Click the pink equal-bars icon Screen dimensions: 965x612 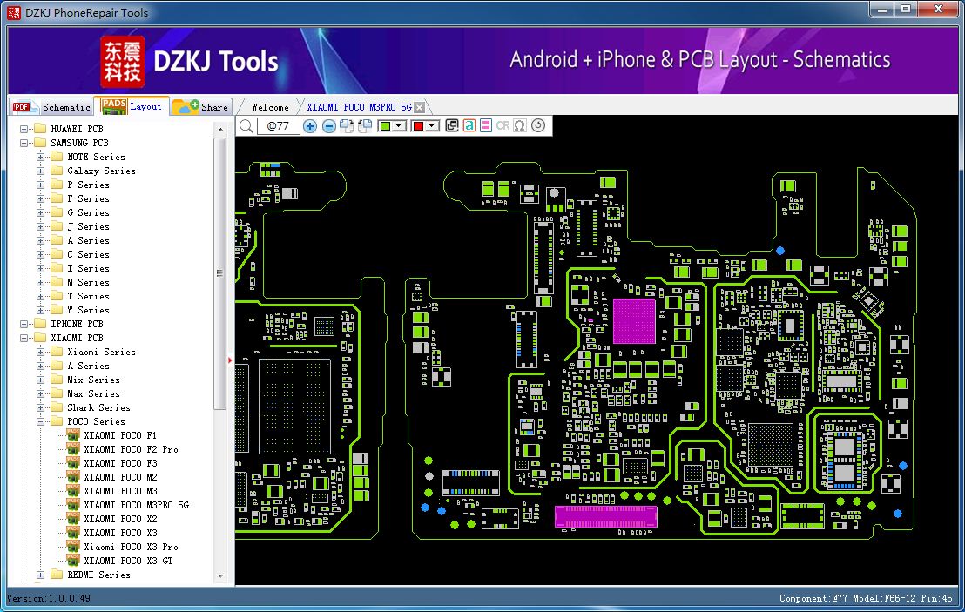coord(486,126)
